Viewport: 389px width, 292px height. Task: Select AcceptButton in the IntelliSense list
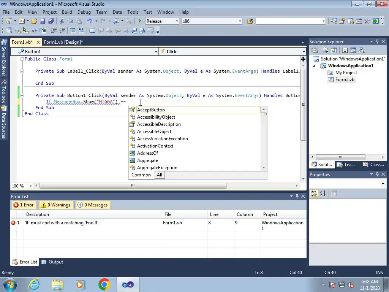195,110
